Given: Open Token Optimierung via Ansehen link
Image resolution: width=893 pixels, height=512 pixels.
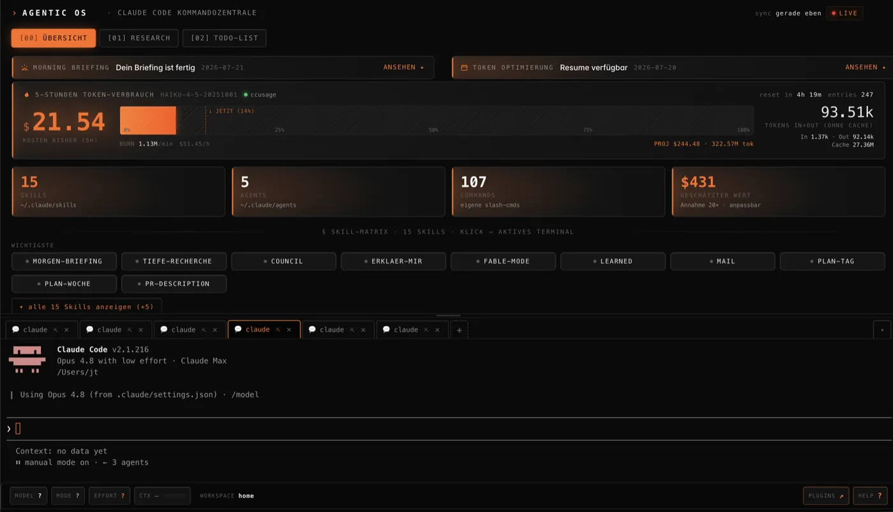Looking at the screenshot, I should point(866,67).
